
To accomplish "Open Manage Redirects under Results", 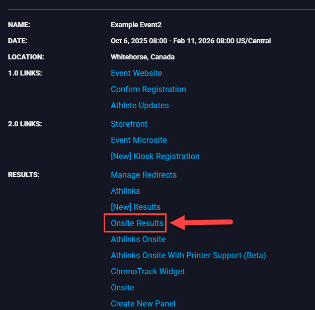I will click(x=143, y=175).
